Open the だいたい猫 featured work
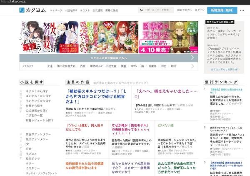250x176 pixels. click(x=165, y=126)
